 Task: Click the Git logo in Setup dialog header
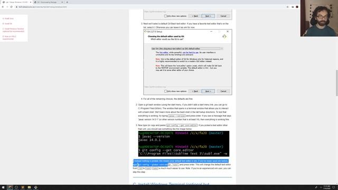click(224, 36)
